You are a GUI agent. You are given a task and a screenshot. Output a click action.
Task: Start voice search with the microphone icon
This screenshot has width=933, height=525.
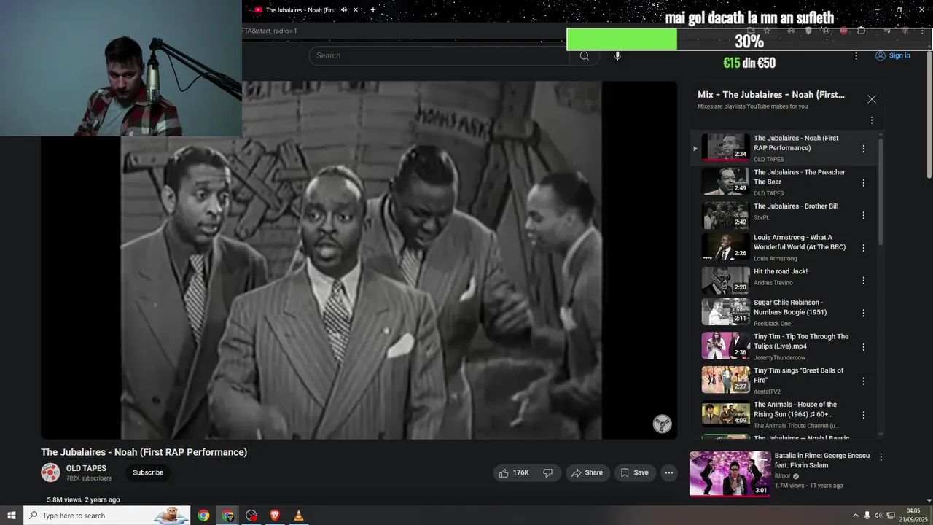pos(617,56)
